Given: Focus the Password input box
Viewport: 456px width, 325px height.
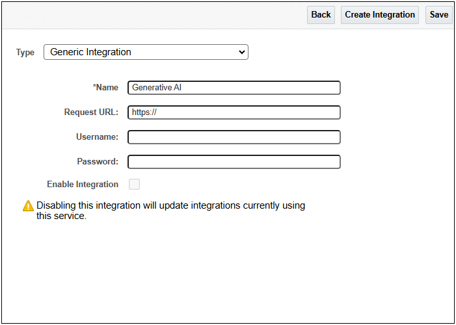Looking at the screenshot, I should tap(234, 162).
